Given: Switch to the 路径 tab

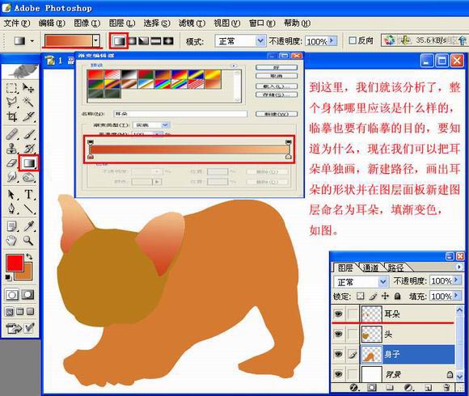Looking at the screenshot, I should click(x=395, y=268).
